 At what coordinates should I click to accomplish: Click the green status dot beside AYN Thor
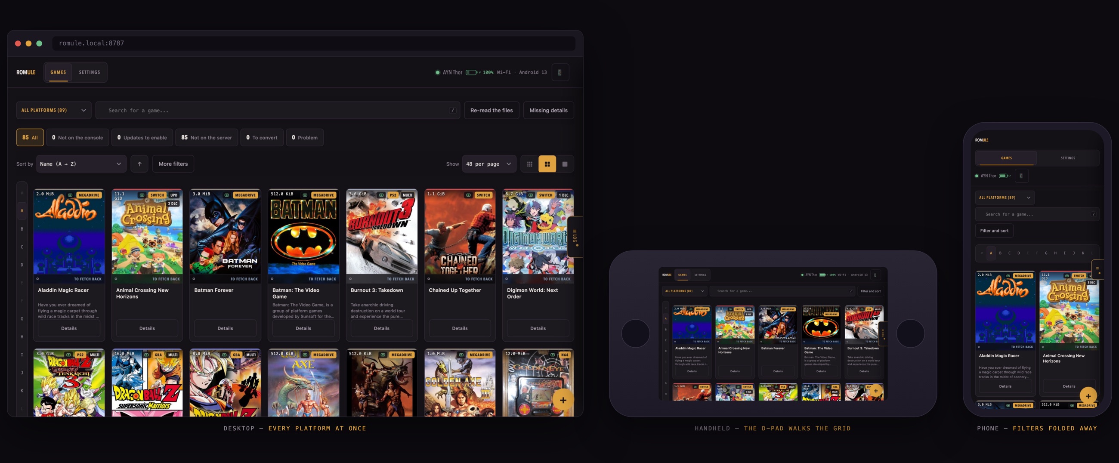pos(437,73)
